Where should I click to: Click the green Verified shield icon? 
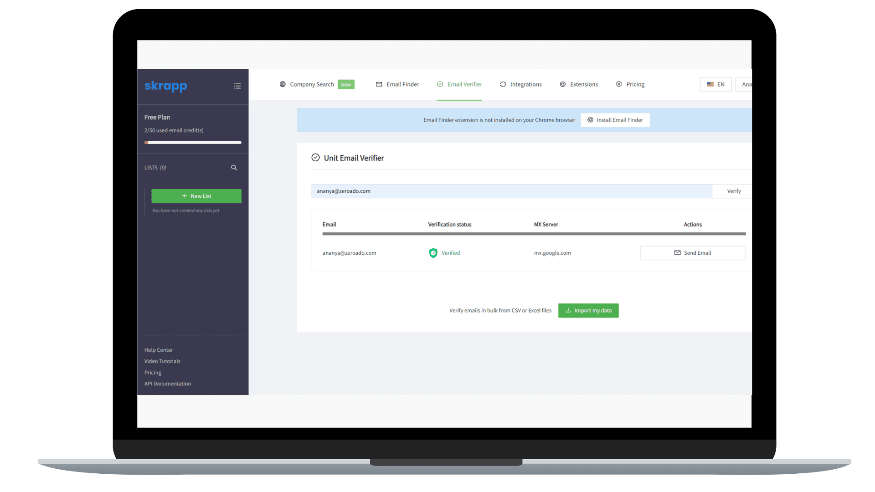point(433,253)
